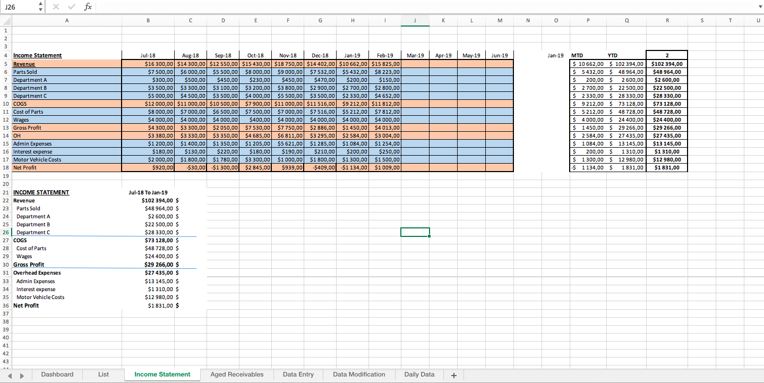The image size is (764, 383).
Task: Click the 'YTD' heading cell
Action: [x=625, y=55]
